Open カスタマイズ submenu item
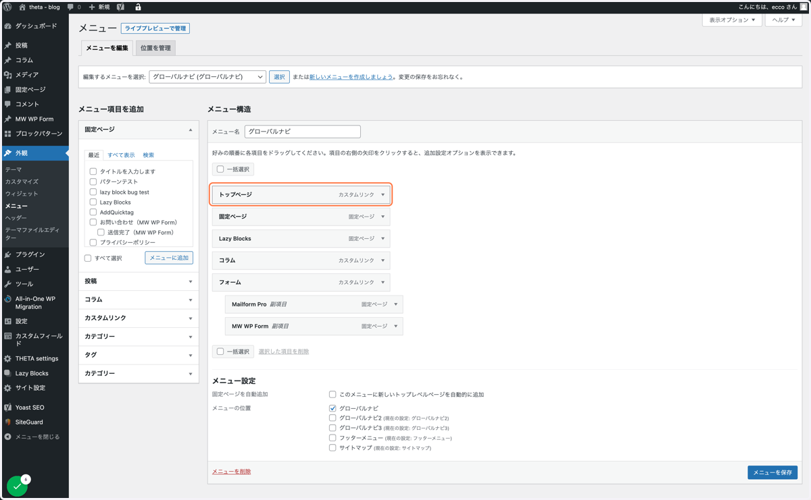The image size is (811, 500). pyautogui.click(x=22, y=182)
